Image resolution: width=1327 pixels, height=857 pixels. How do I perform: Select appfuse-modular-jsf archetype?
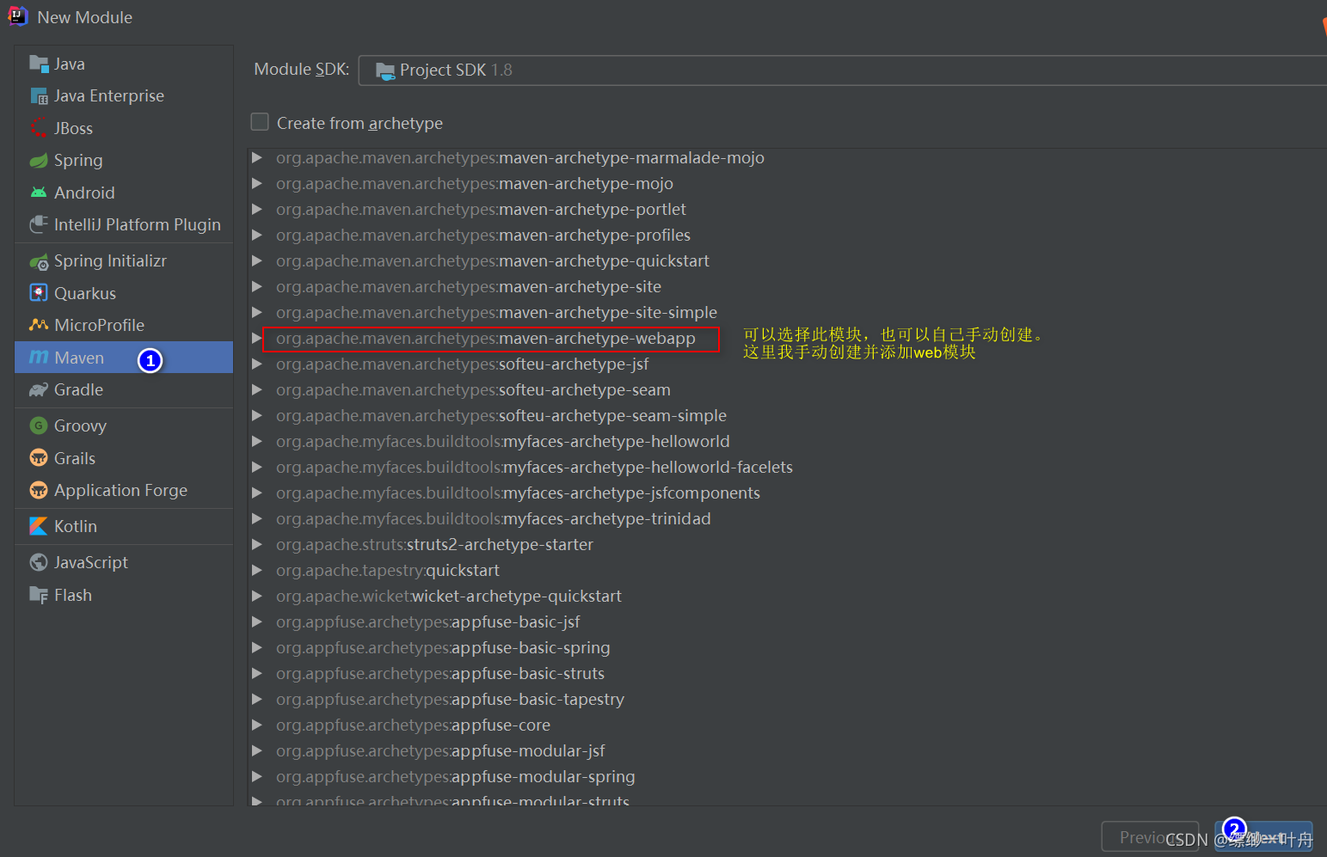pyautogui.click(x=440, y=750)
